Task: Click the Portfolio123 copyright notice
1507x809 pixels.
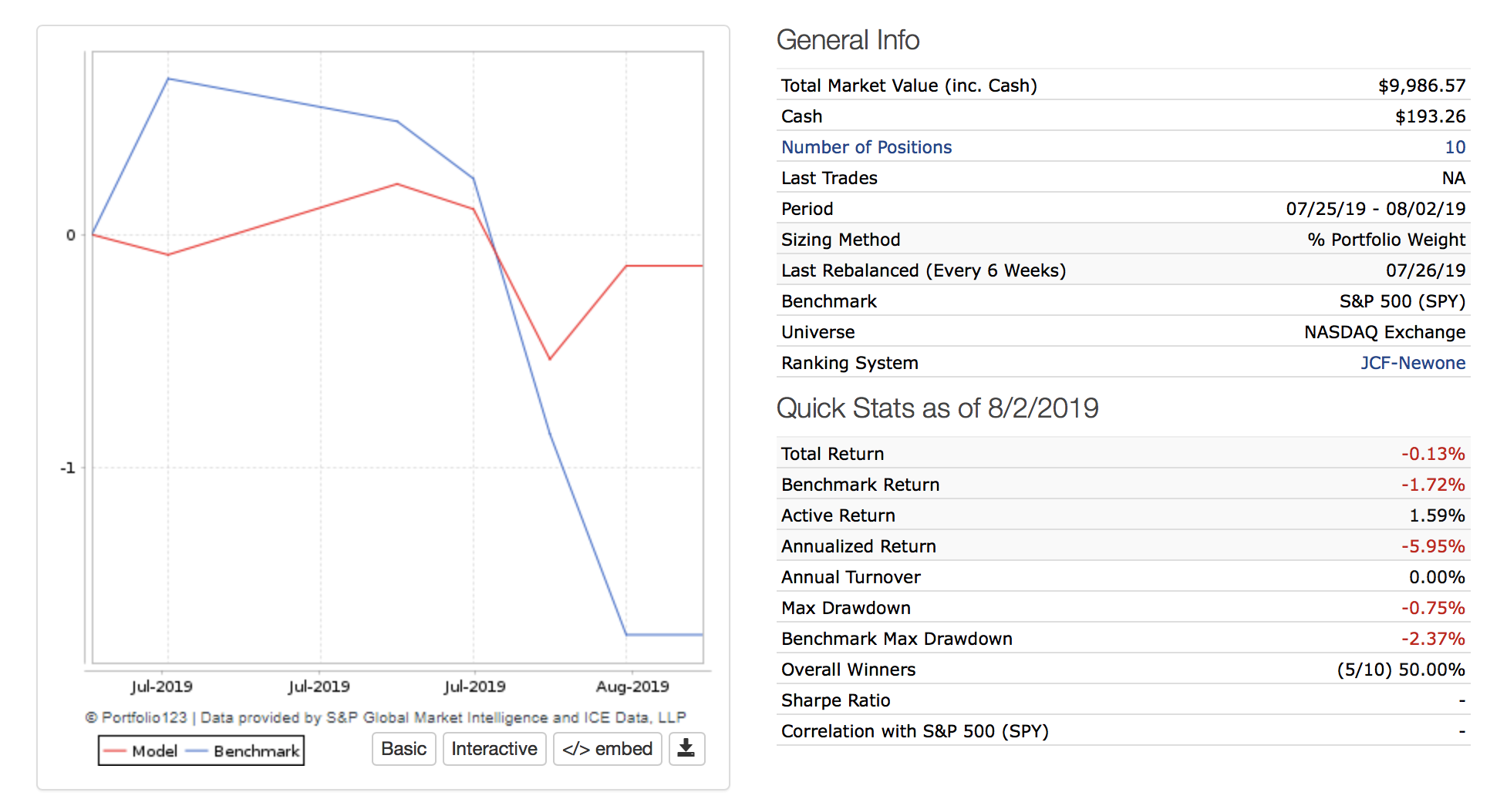Action: click(385, 717)
